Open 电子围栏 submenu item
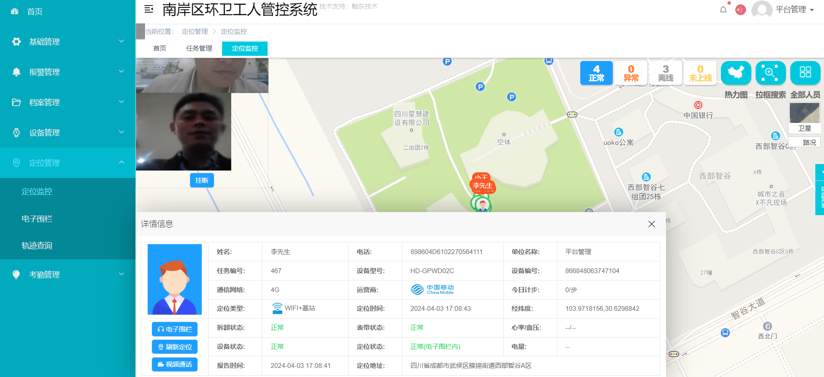This screenshot has width=824, height=377. pos(37,219)
